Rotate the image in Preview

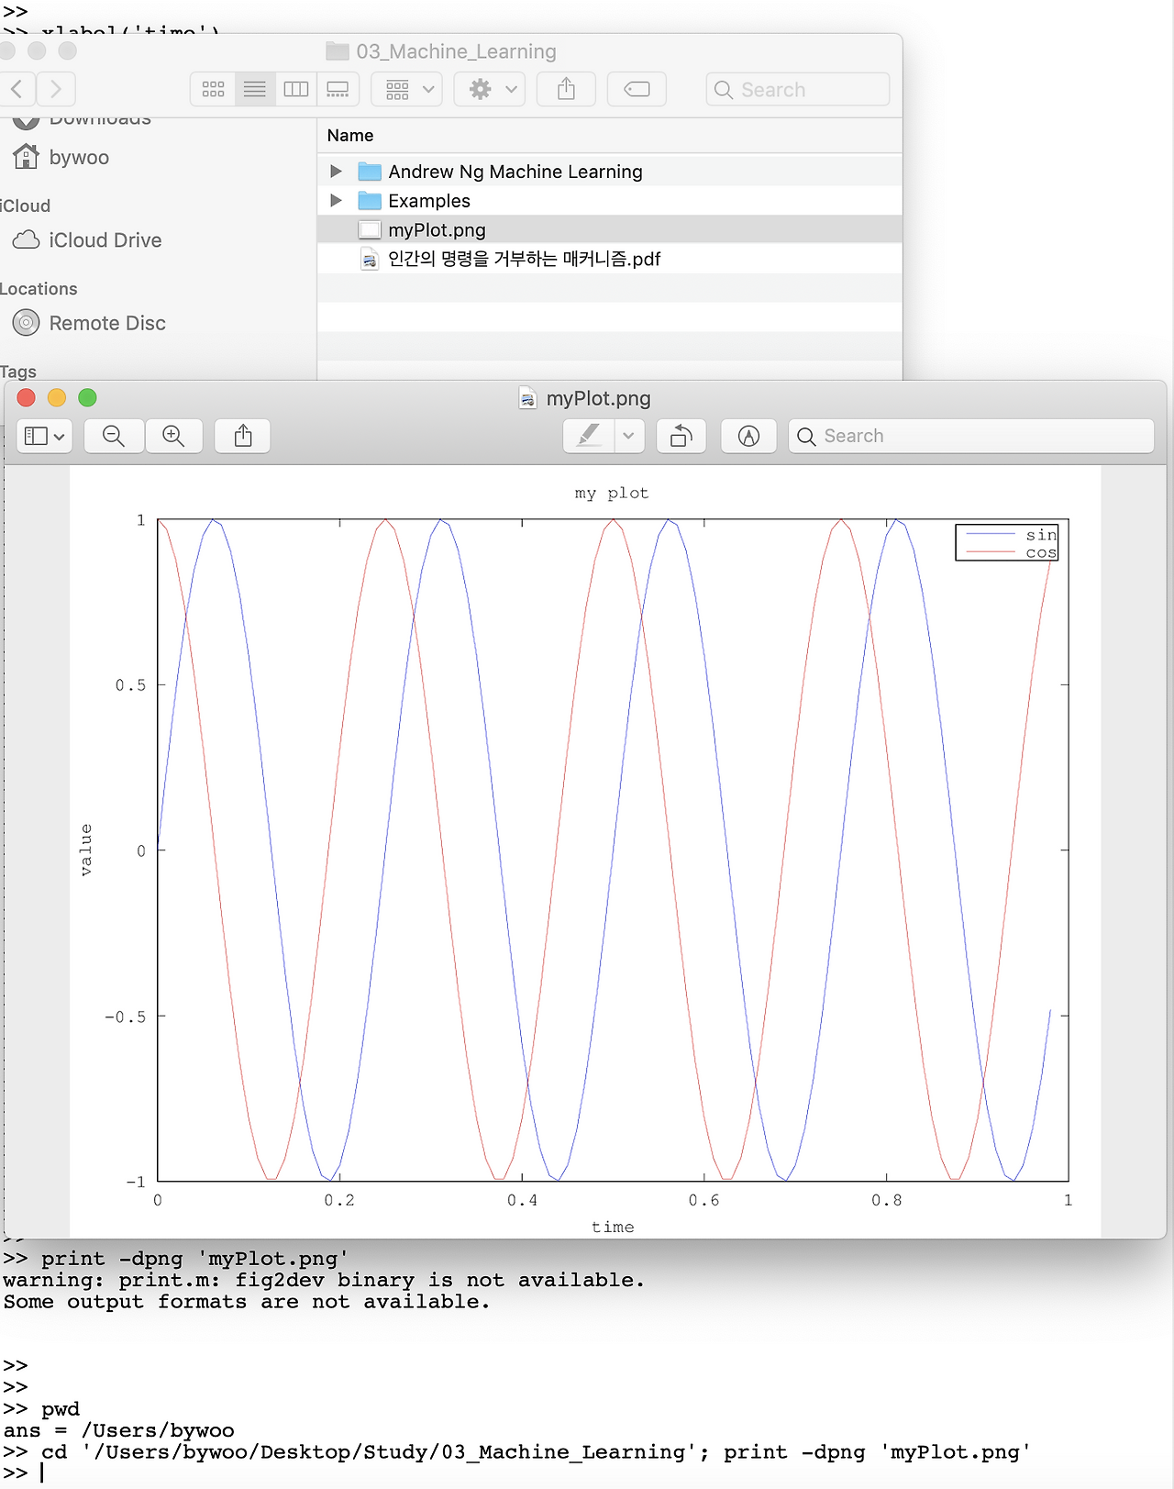[x=681, y=436]
